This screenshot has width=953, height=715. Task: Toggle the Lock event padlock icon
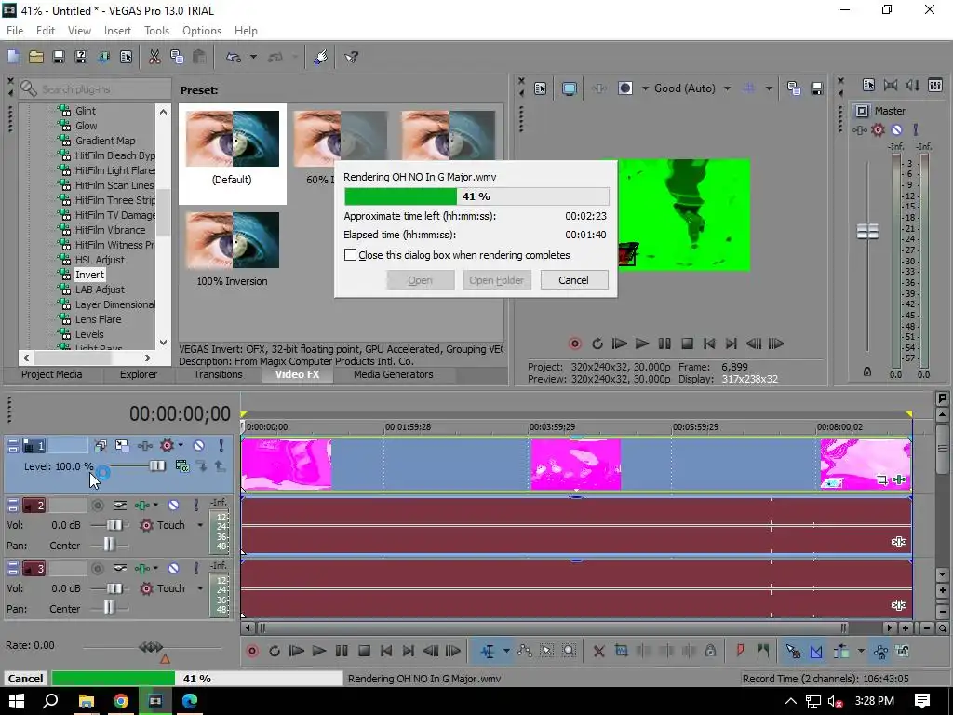coord(710,651)
